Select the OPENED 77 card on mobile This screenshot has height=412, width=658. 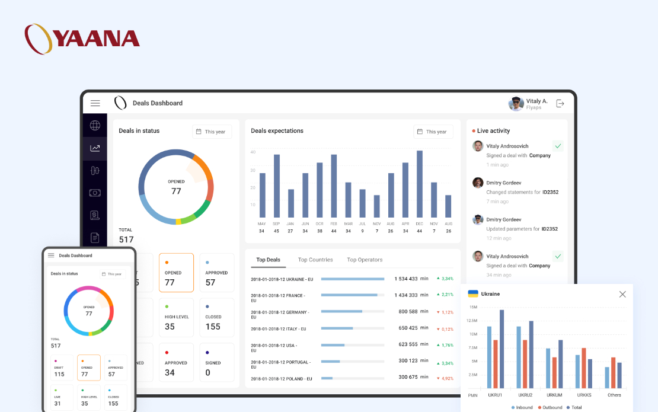pyautogui.click(x=89, y=368)
